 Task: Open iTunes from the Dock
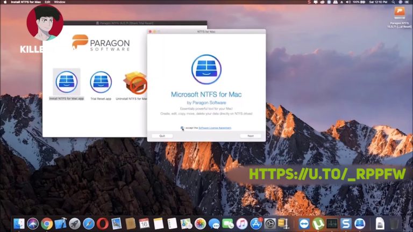tap(242, 224)
